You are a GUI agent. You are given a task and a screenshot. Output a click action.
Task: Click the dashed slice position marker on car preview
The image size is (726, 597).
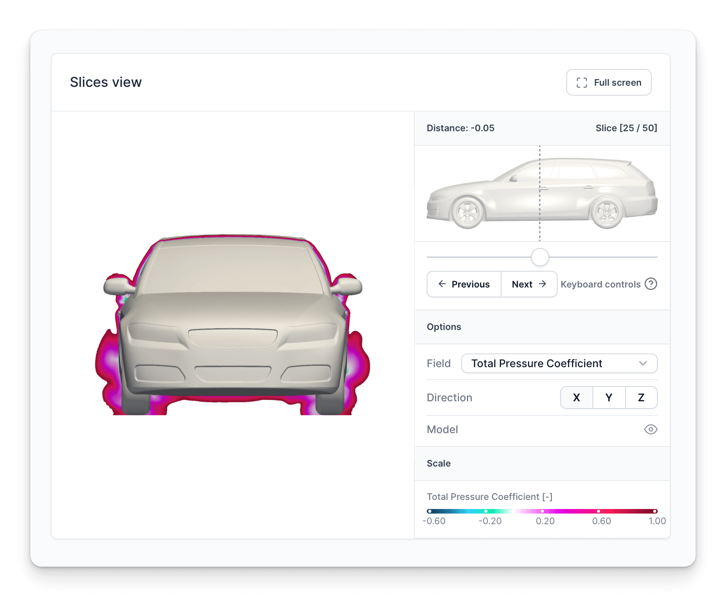[x=540, y=193]
